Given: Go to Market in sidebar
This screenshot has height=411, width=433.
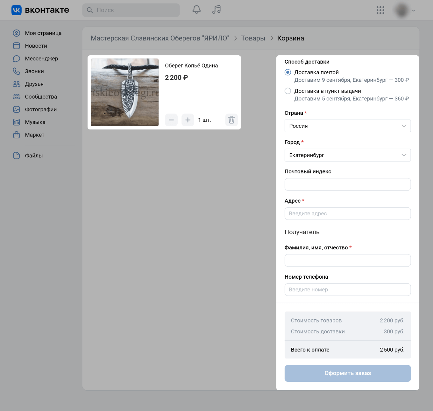Looking at the screenshot, I should [34, 135].
